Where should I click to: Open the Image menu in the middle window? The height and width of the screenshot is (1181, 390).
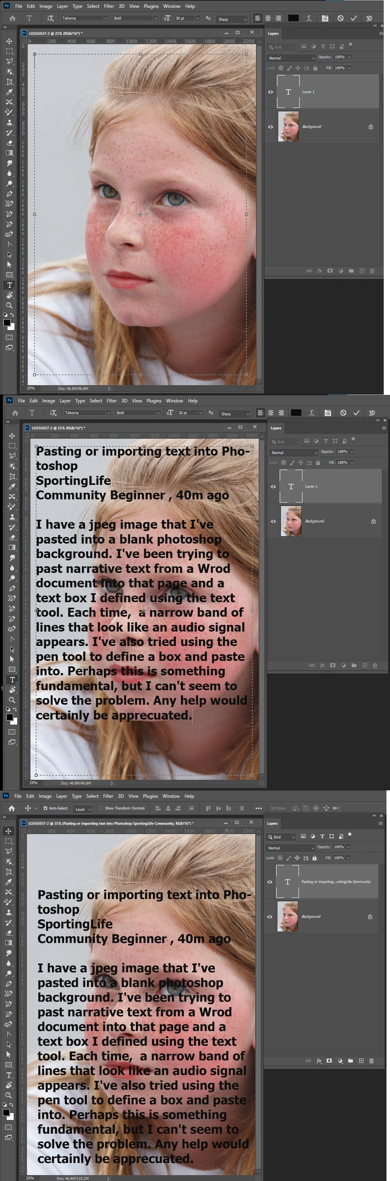pos(48,401)
